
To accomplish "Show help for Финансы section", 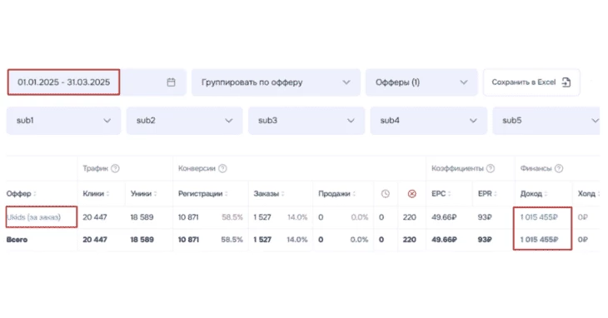I will 559,168.
